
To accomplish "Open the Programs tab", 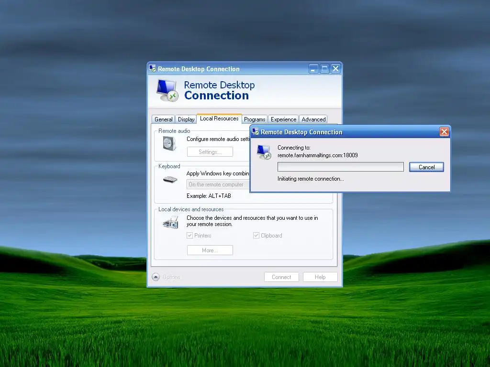I will (255, 119).
